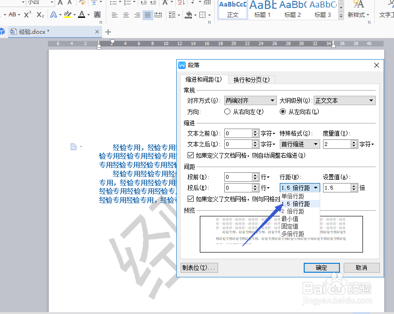Select 1.5 倍行距 from the list
Viewport: 394px width, 314px height.
(300, 204)
